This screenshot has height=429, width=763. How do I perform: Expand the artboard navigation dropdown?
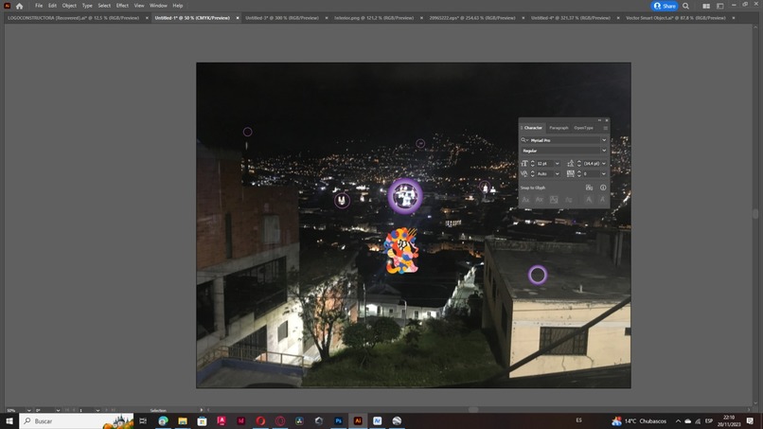click(98, 410)
